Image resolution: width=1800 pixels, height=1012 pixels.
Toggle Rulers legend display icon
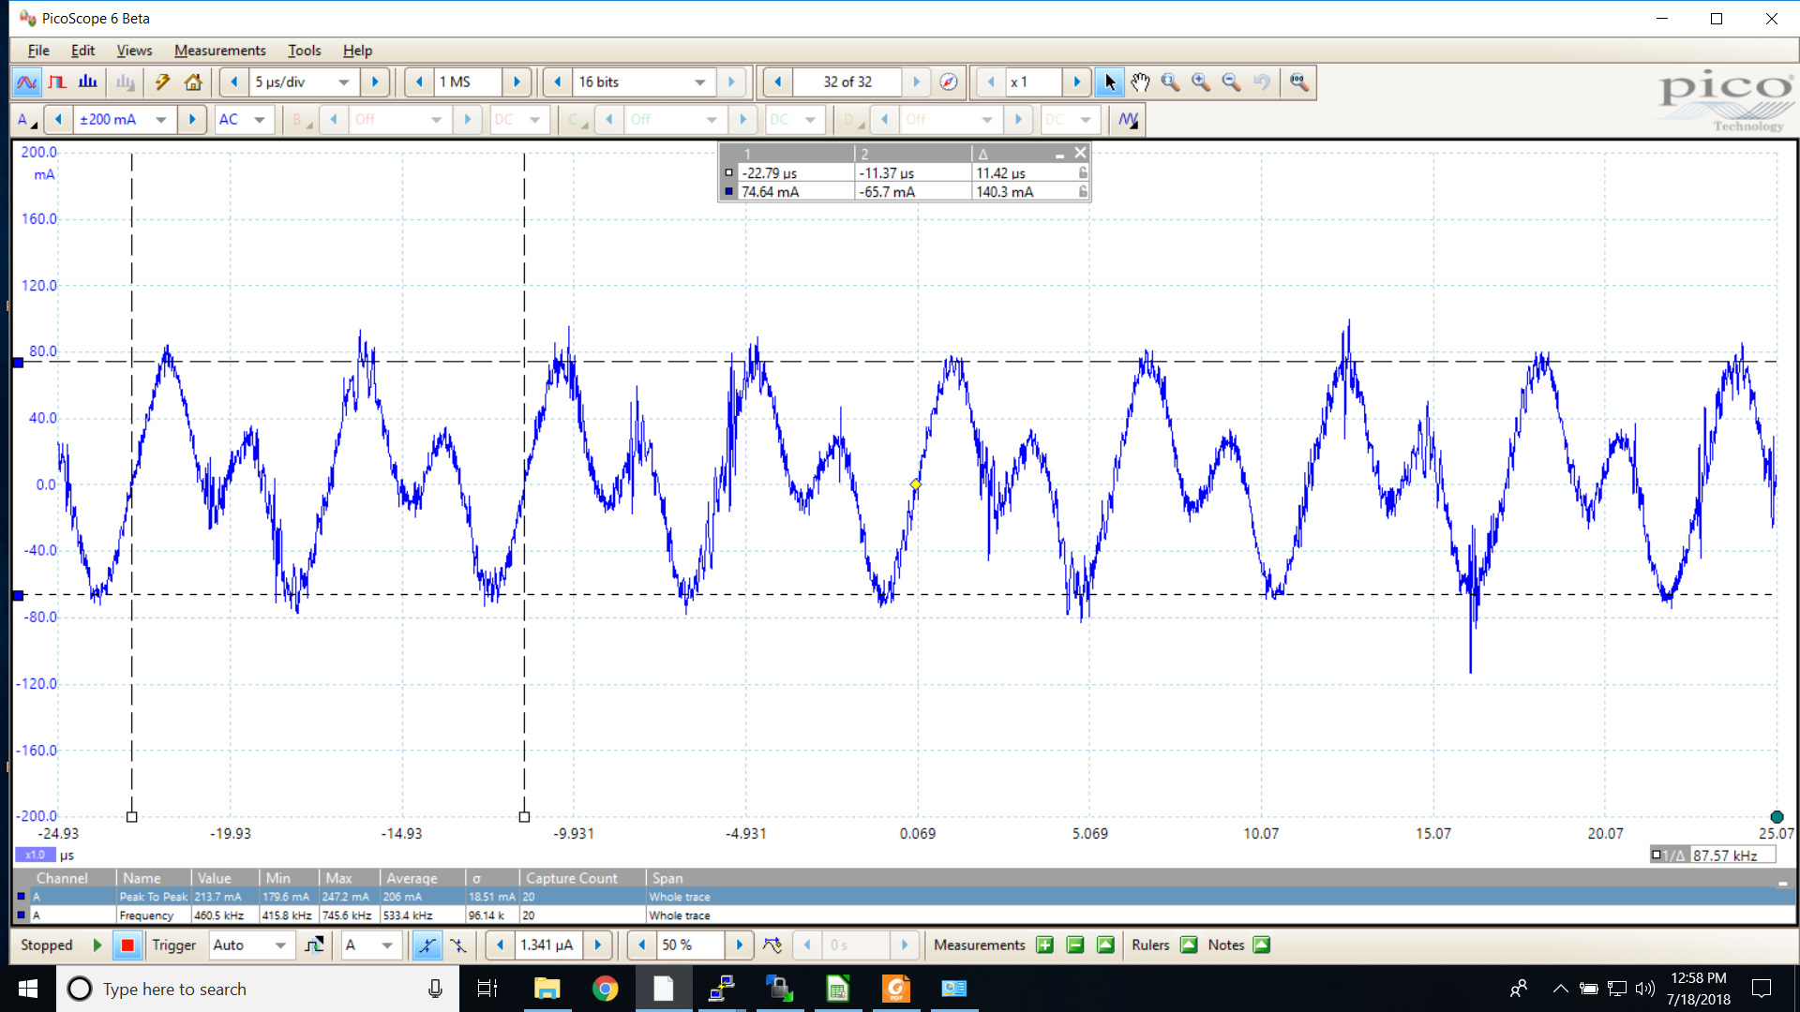[x=1189, y=945]
